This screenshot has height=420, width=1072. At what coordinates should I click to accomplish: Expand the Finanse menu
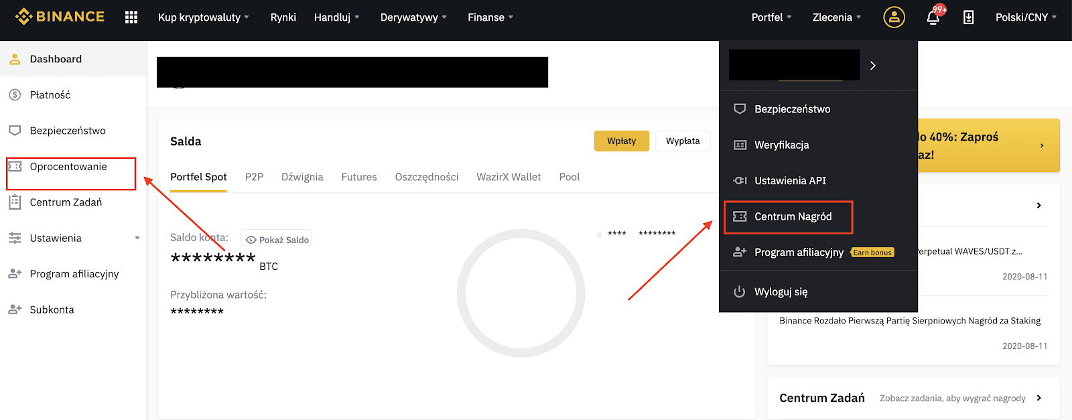click(x=490, y=17)
